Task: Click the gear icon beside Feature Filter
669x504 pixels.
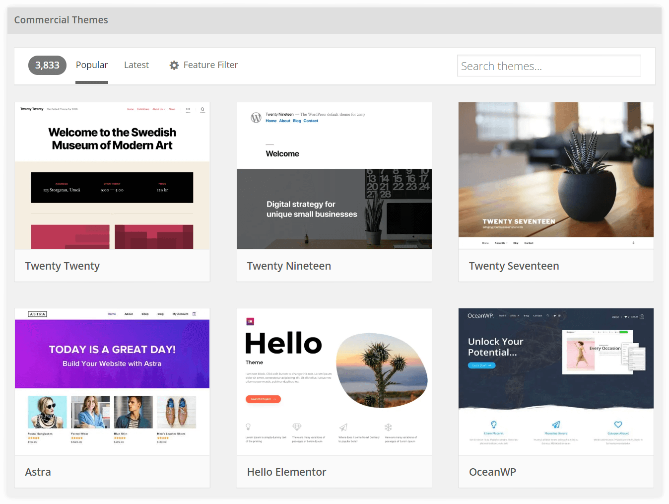Action: click(174, 65)
